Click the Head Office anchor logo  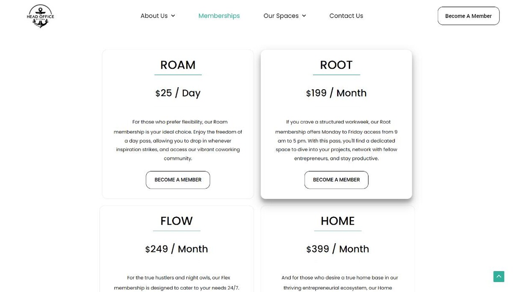coord(40,16)
